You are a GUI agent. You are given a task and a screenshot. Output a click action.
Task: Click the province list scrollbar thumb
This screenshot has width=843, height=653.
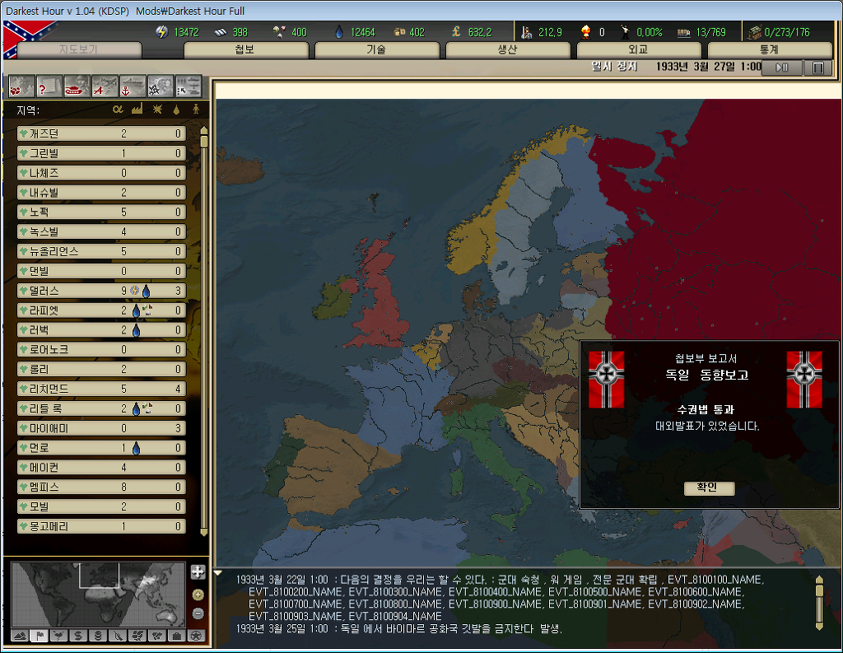pos(204,142)
